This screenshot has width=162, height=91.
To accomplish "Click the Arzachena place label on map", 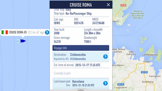I will pos(148,82).
